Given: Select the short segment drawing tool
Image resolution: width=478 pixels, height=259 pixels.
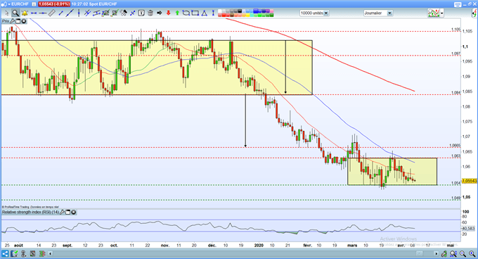Looking at the screenshot, I should point(60,13).
